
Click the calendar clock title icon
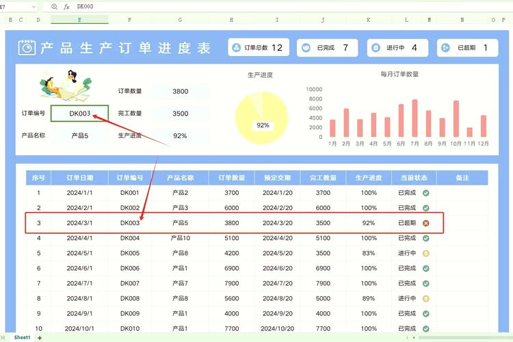pos(27,48)
